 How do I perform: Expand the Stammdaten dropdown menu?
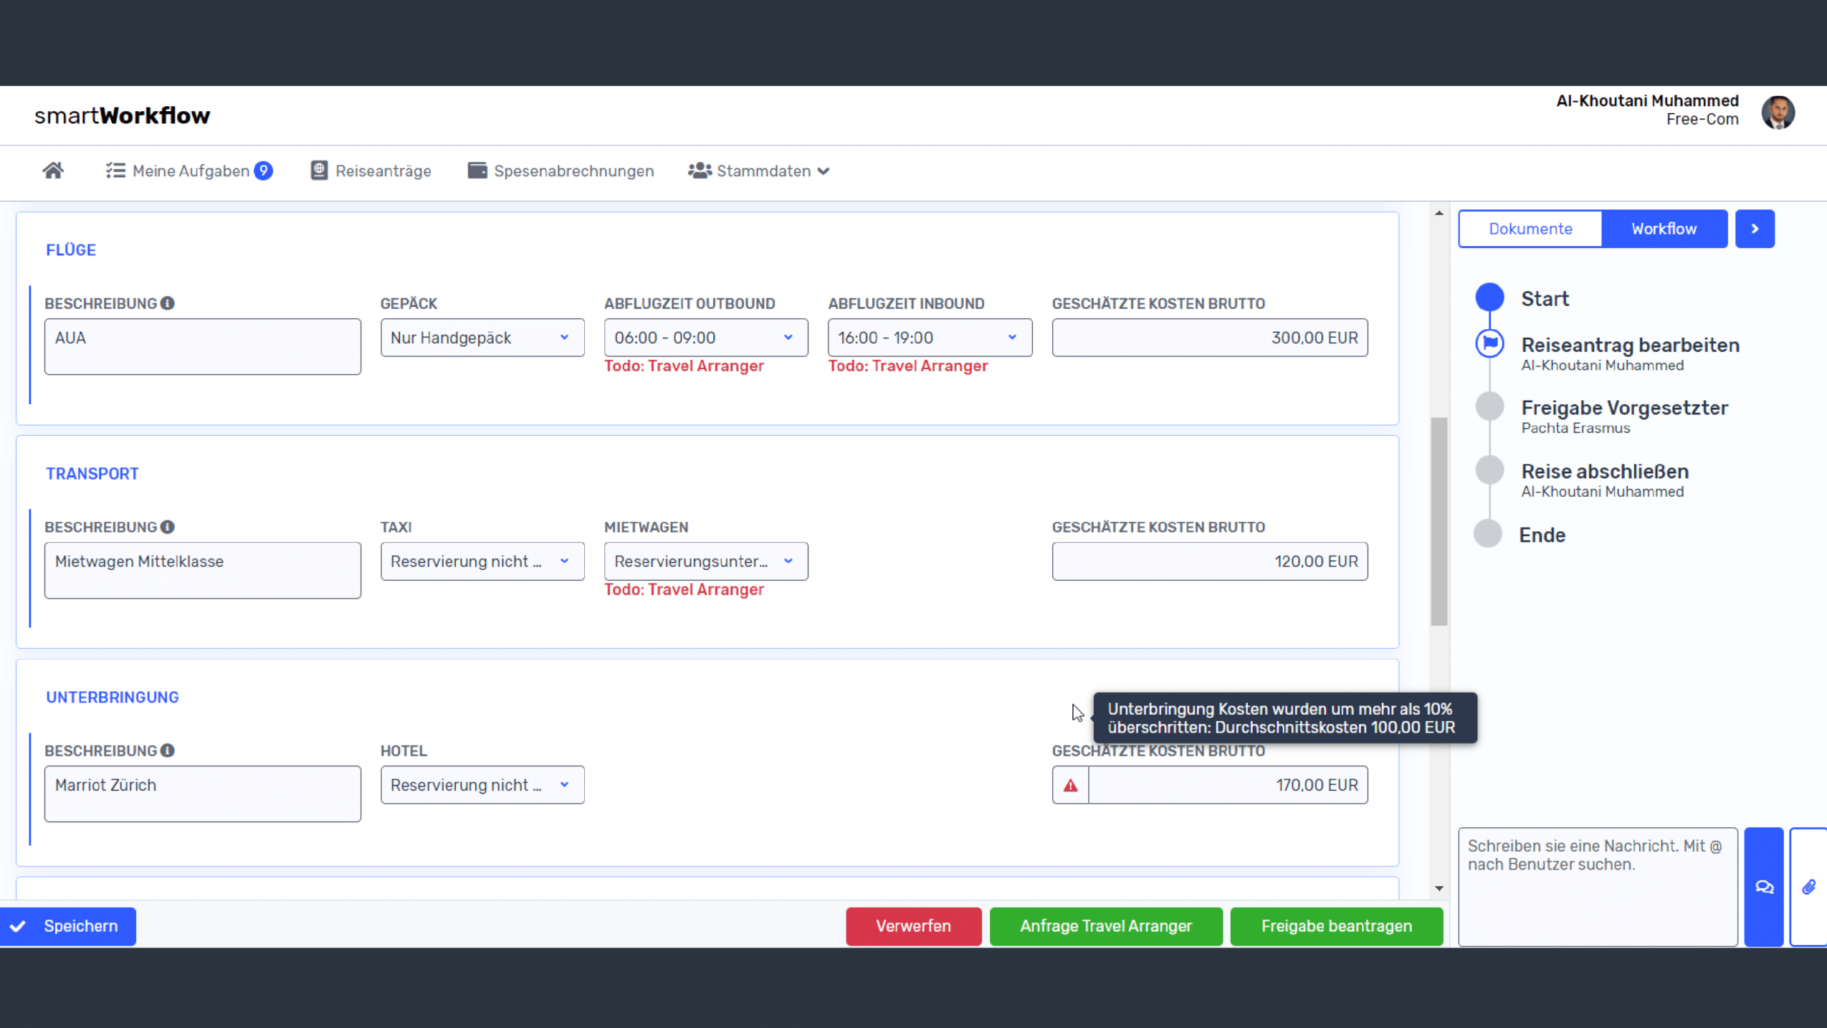759,171
